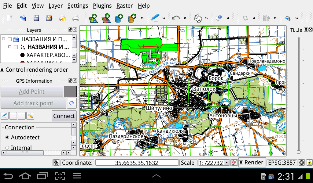
Task: Open the Add PostGIS Layer dialog
Action: click(x=119, y=18)
